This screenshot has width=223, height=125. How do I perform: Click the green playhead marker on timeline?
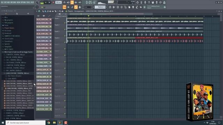pyautogui.click(x=89, y=16)
